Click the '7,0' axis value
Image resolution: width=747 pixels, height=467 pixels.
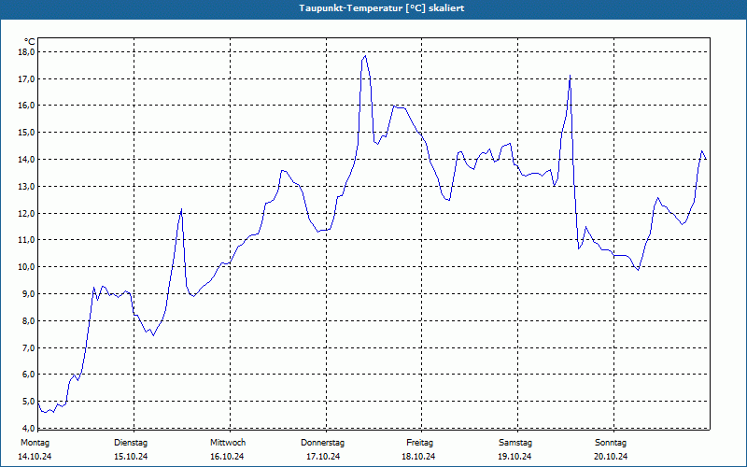[29, 347]
